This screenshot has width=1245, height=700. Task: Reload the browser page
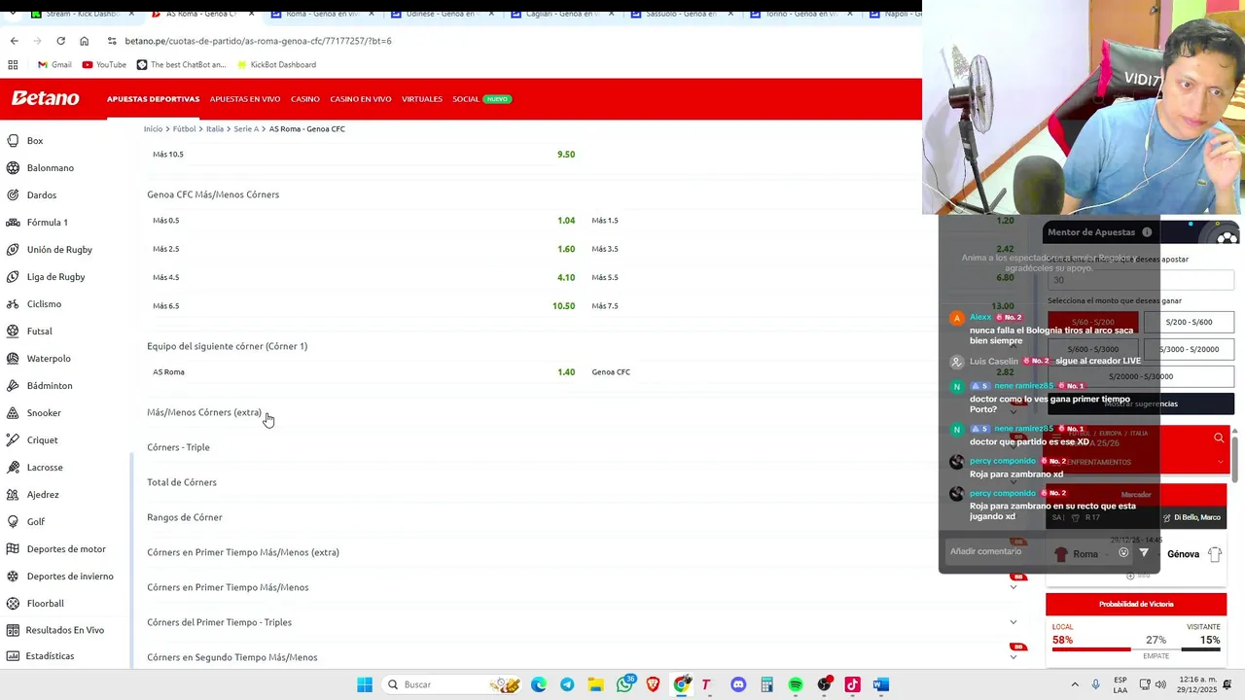[60, 41]
